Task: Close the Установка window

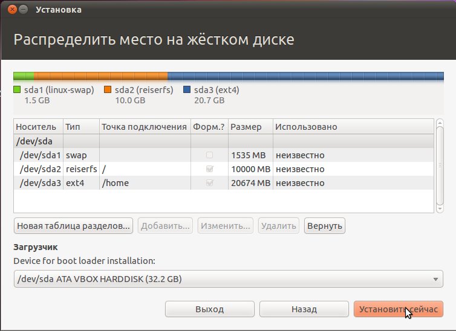Action: pos(12,10)
